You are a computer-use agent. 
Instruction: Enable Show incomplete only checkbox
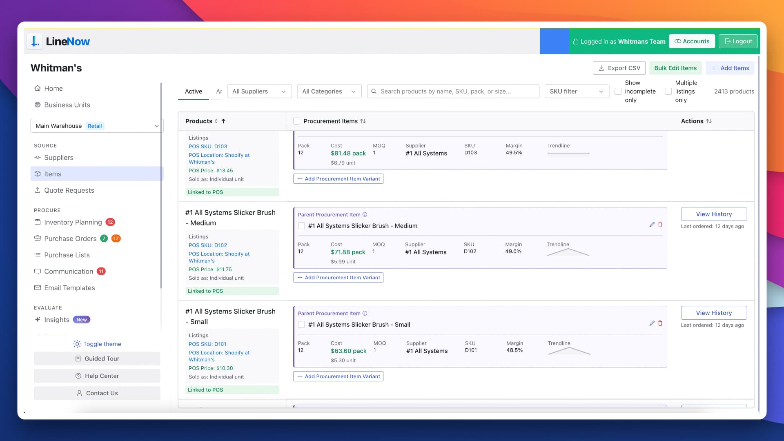point(618,91)
